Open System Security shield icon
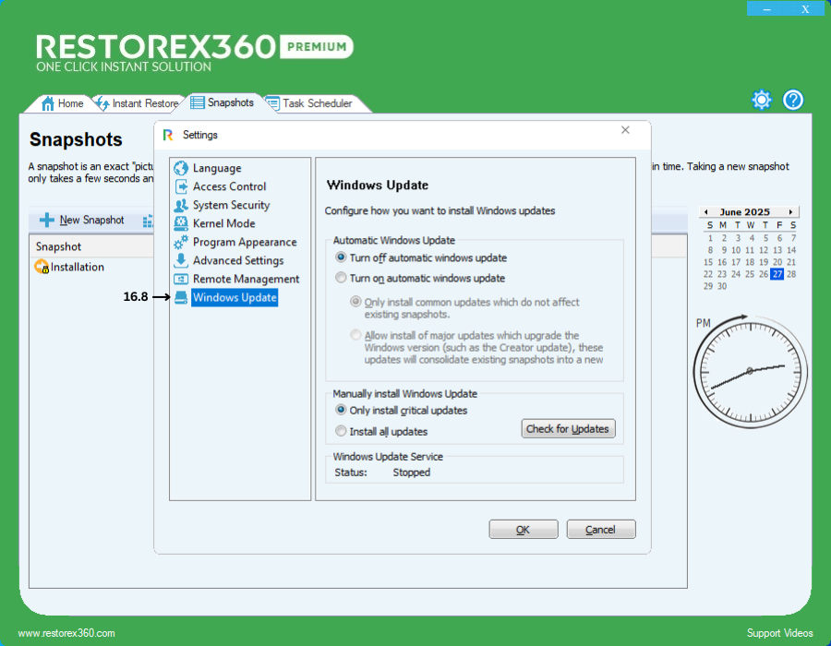The width and height of the screenshot is (831, 646). point(181,205)
